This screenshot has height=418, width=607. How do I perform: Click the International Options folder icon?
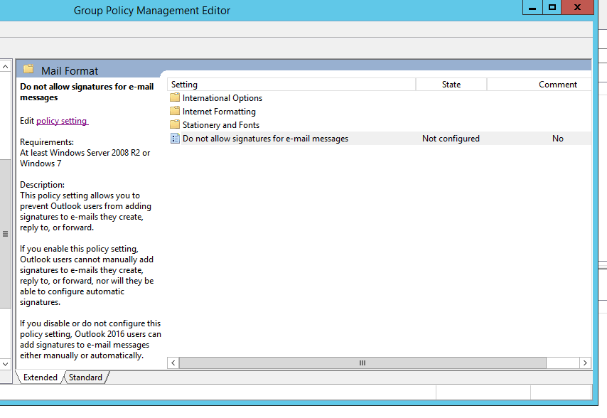[x=175, y=98]
